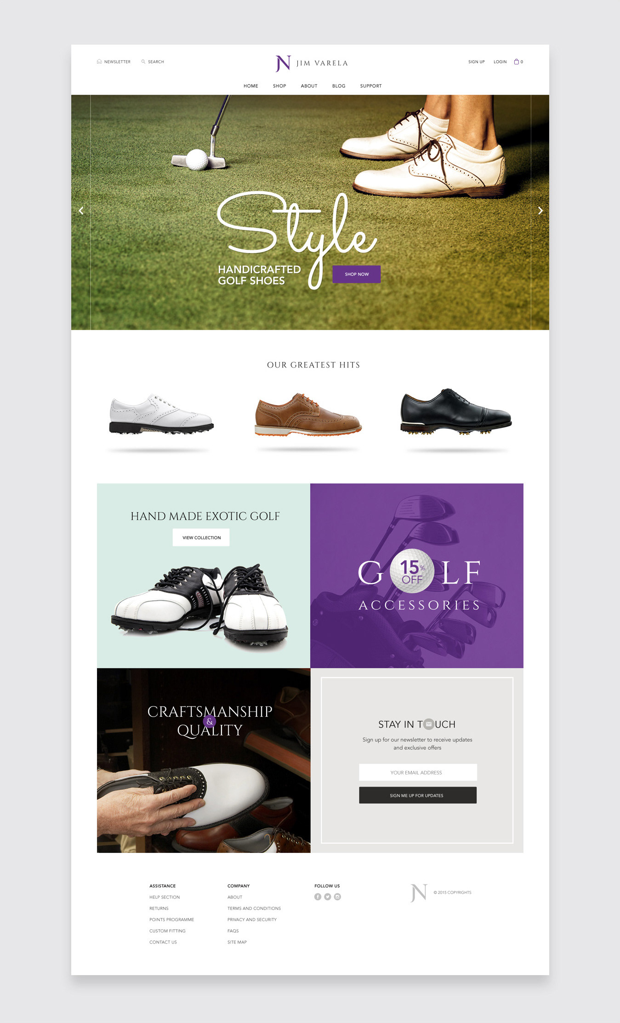Viewport: 620px width, 1023px height.
Task: Go to previous hero slide arrow
Action: click(81, 211)
